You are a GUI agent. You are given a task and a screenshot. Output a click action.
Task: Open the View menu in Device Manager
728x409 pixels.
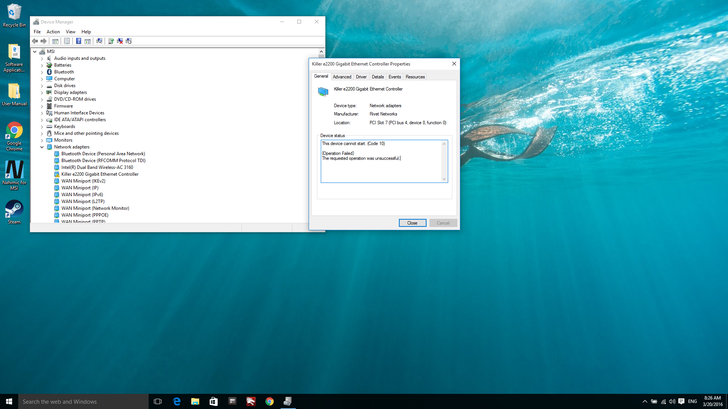[x=71, y=32]
